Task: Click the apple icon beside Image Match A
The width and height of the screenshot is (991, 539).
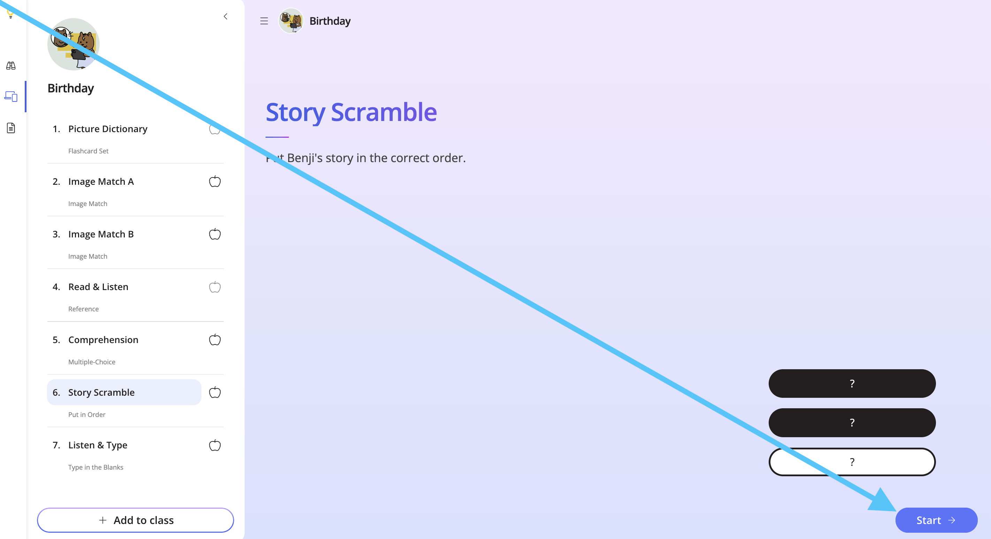Action: coord(215,181)
